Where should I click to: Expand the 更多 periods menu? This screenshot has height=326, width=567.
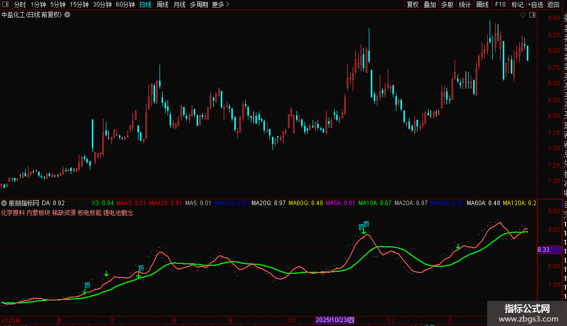221,5
